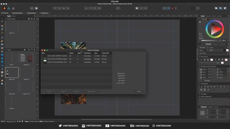Screen dimensions: 230x129
Task: Click Locate button in Resource Manager
Action: click(49, 91)
